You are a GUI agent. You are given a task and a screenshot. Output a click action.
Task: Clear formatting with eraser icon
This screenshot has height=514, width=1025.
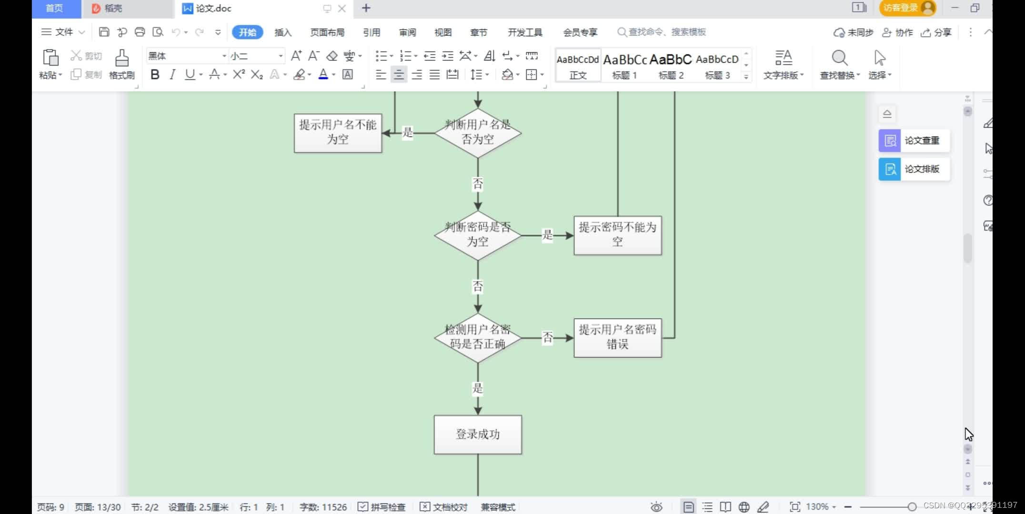click(332, 56)
